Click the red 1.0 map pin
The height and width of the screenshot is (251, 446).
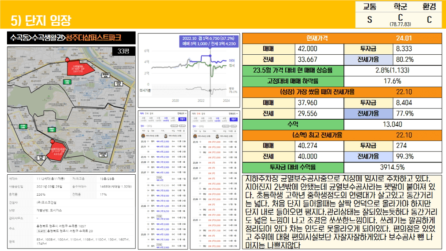(x=67, y=59)
